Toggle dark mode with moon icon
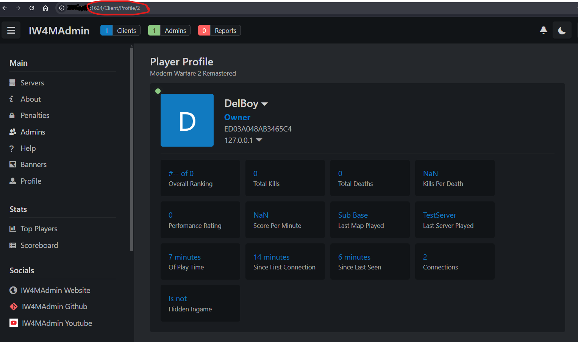Screen dimensions: 578x342 [562, 30]
